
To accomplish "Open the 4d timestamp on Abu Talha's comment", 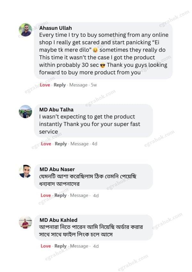I will 94,144.
